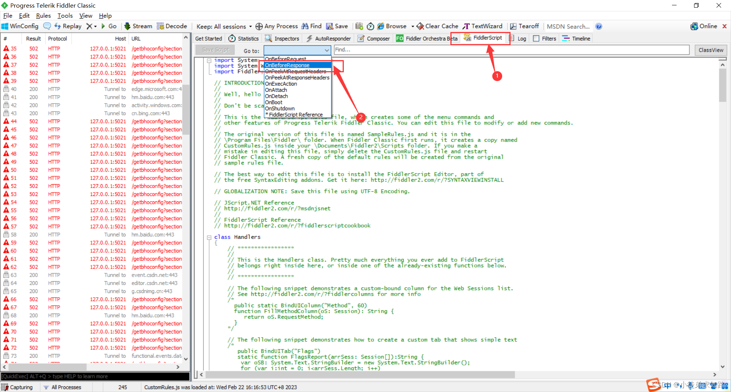731x392 pixels.
Task: Save sessions with Save toolbar icon
Action: coord(337,26)
